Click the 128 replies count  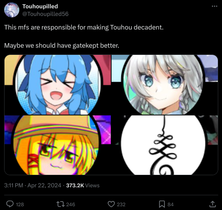click(x=20, y=204)
